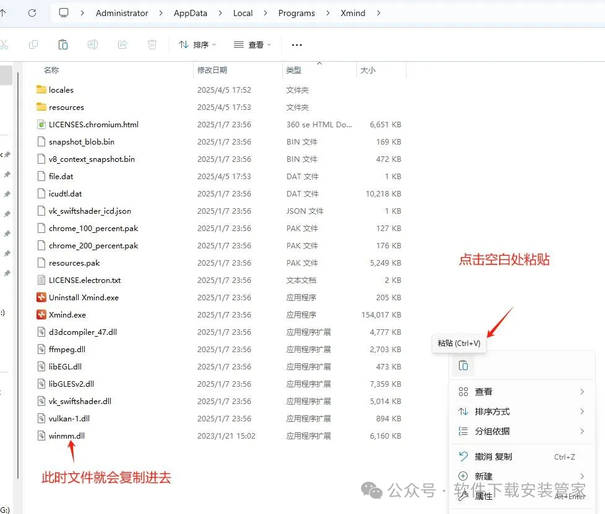The image size is (605, 514).
Task: Expand the 查看 submenu arrow in the context menu
Action: (582, 392)
